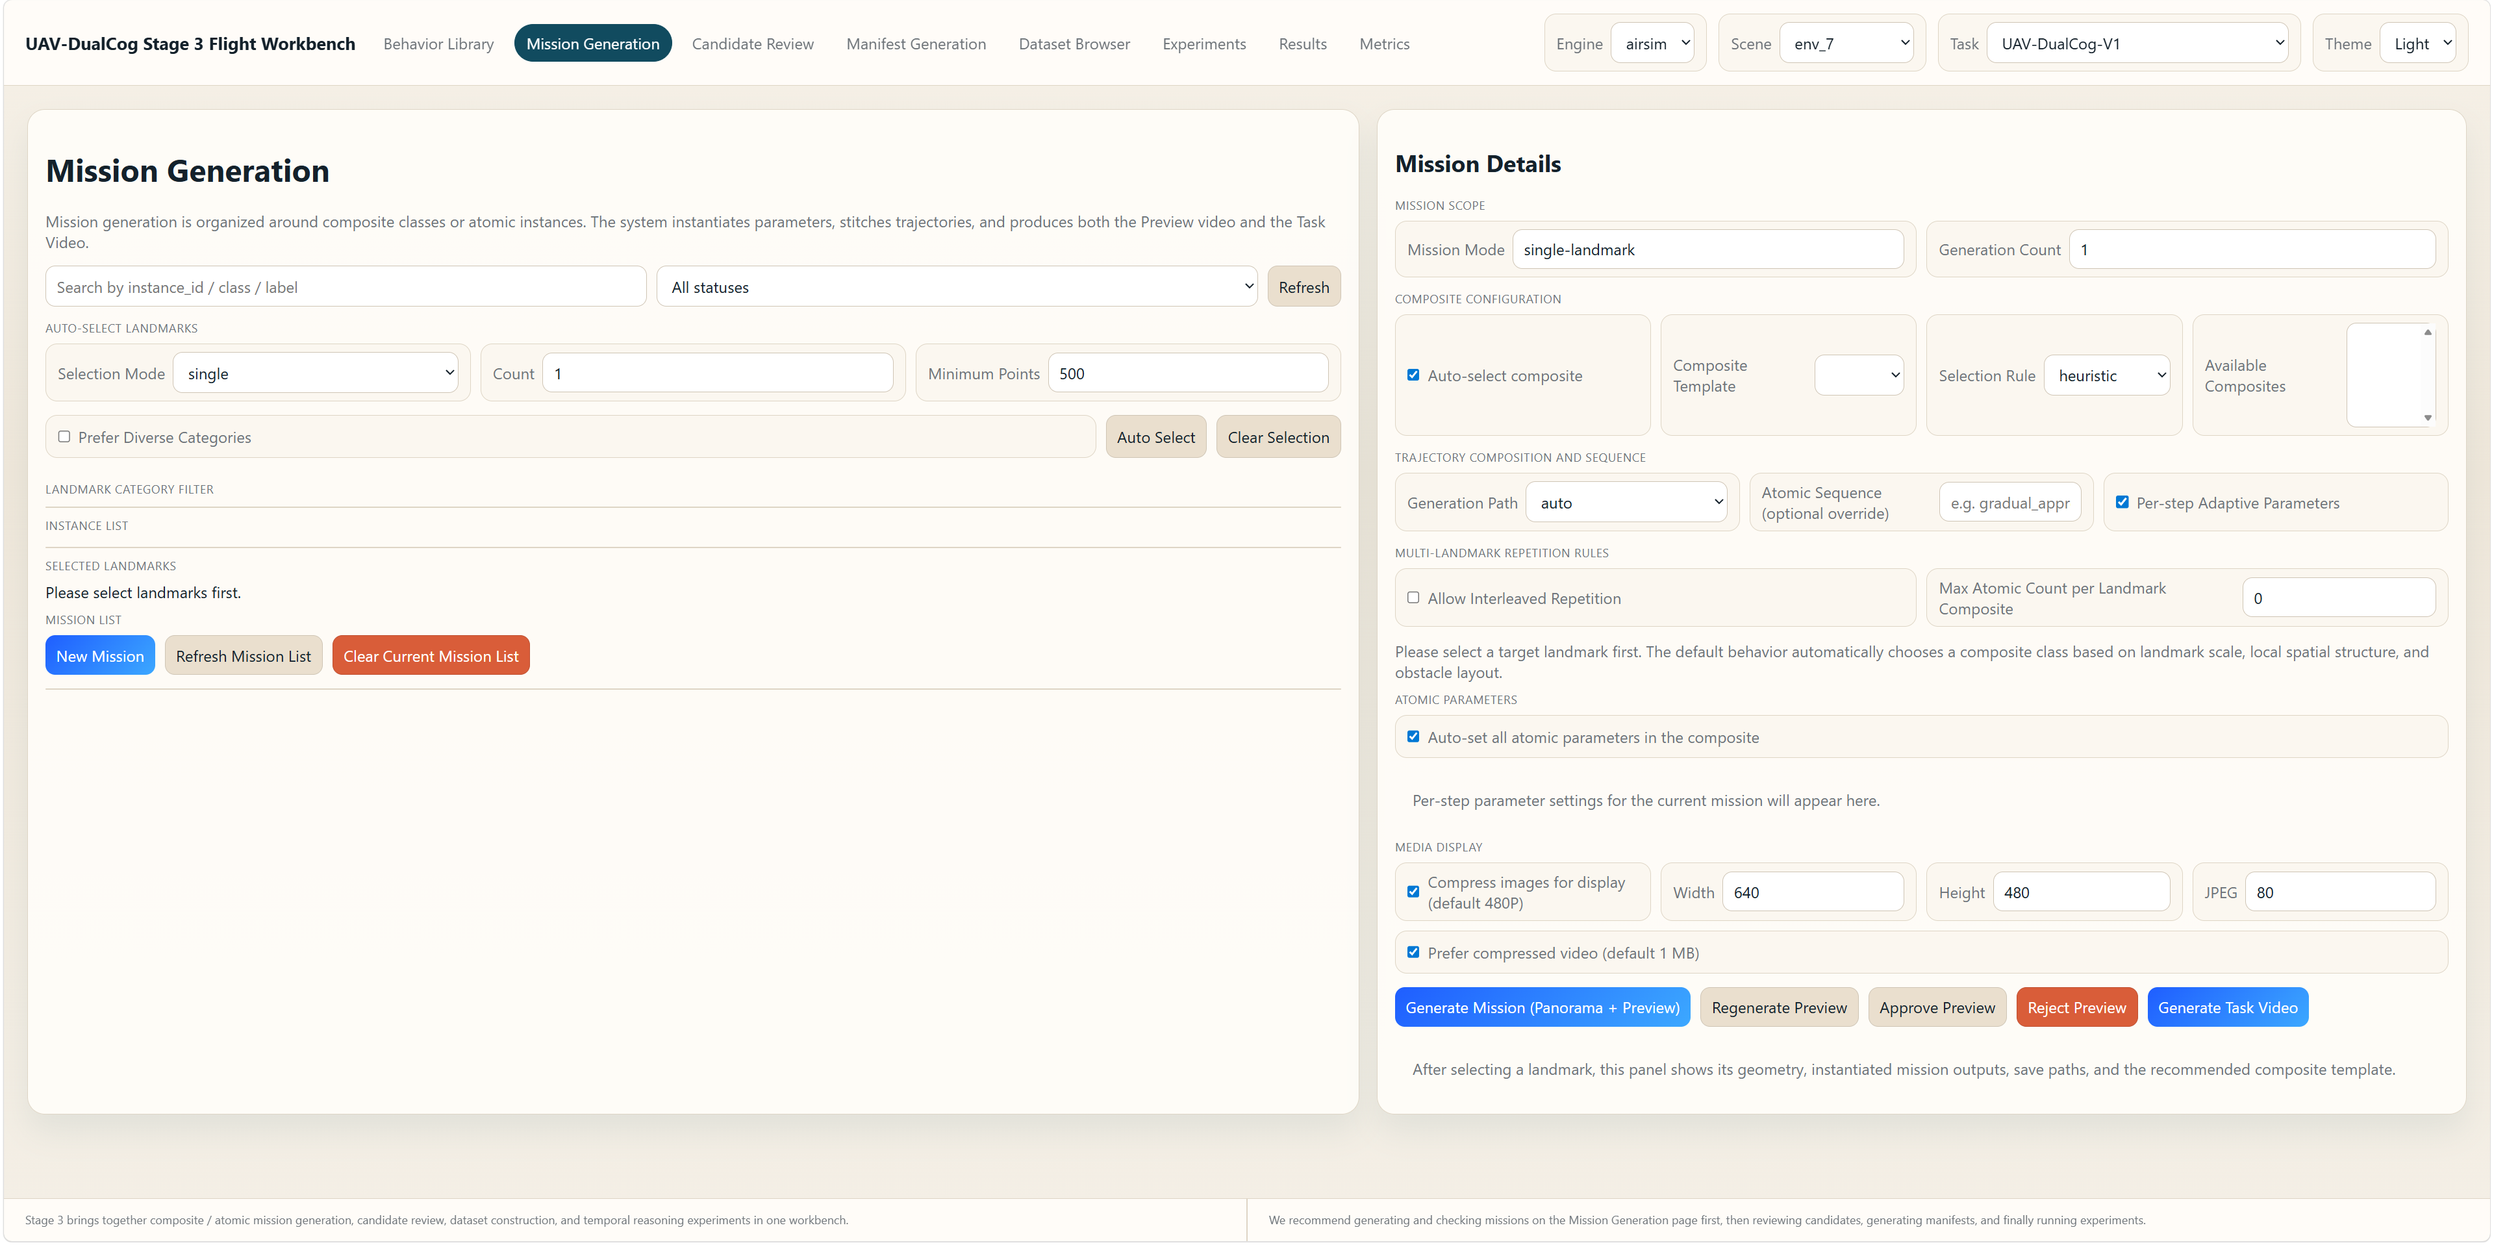Image resolution: width=2494 pixels, height=1245 pixels.
Task: Start a New Mission
Action: (100, 655)
